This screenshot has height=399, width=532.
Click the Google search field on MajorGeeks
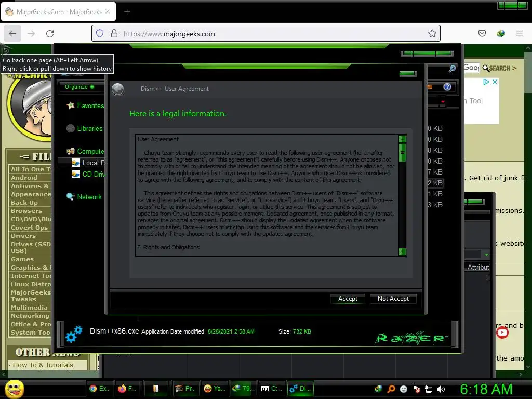pos(472,68)
